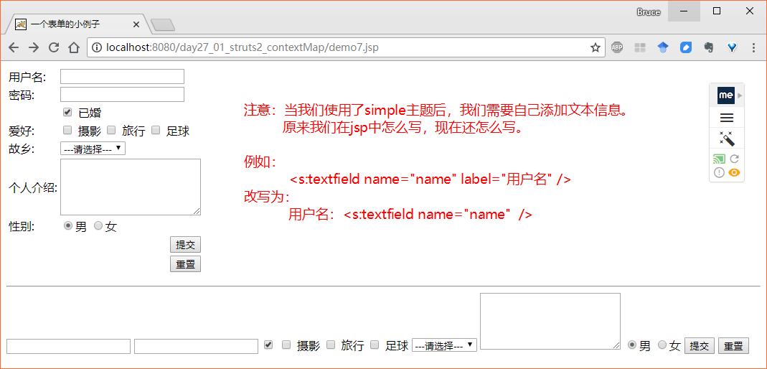Image resolution: width=767 pixels, height=369 pixels.
Task: Click 重置 button in upper form
Action: point(185,264)
